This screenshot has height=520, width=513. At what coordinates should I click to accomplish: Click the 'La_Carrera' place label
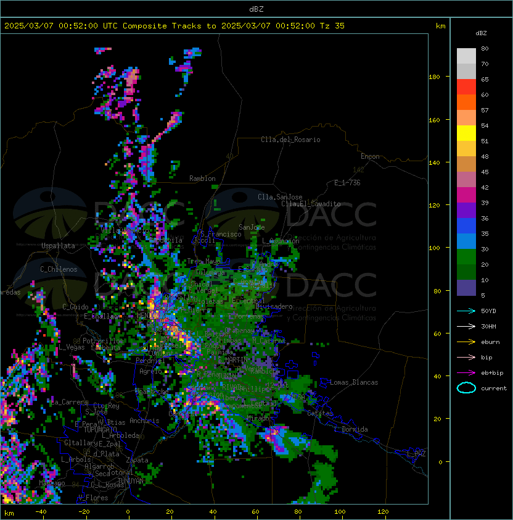[x=70, y=402]
